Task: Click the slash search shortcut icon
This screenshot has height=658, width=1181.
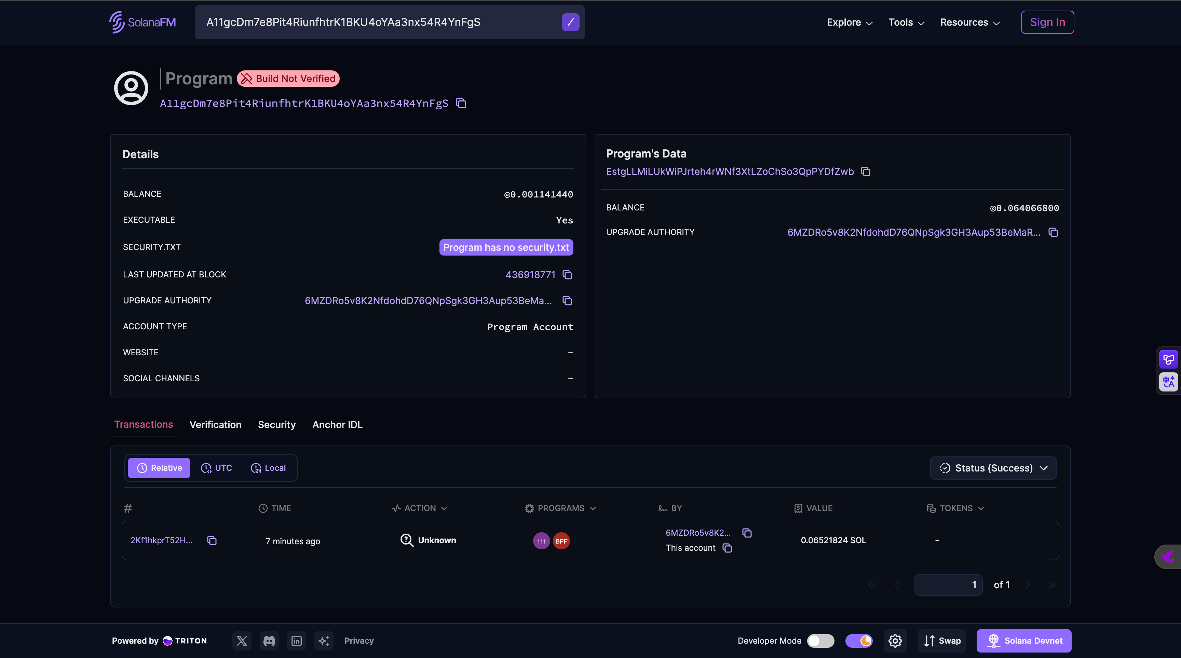Action: point(570,22)
